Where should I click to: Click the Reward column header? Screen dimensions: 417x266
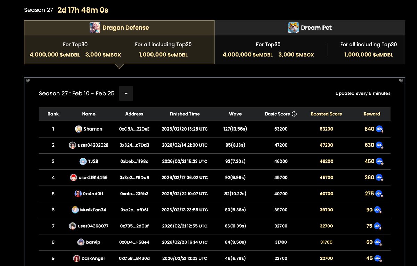pos(371,114)
